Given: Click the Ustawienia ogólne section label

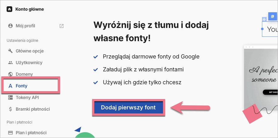Looking at the screenshot, I should 22,40.
